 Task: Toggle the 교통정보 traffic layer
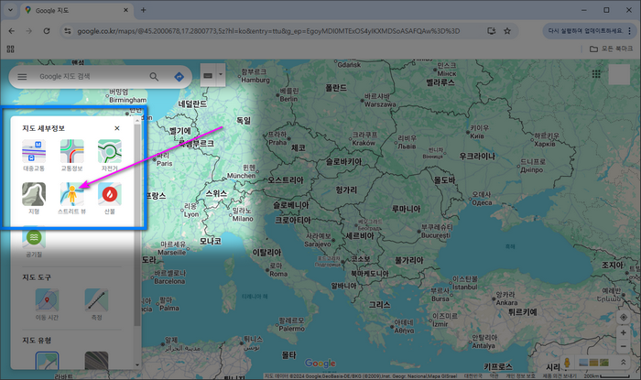click(72, 156)
